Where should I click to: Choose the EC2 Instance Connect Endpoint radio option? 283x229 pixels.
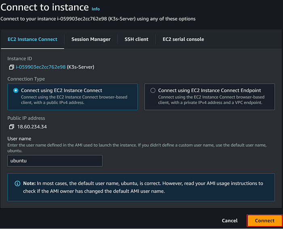153,90
